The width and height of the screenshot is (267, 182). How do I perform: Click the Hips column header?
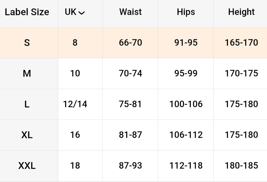(186, 12)
